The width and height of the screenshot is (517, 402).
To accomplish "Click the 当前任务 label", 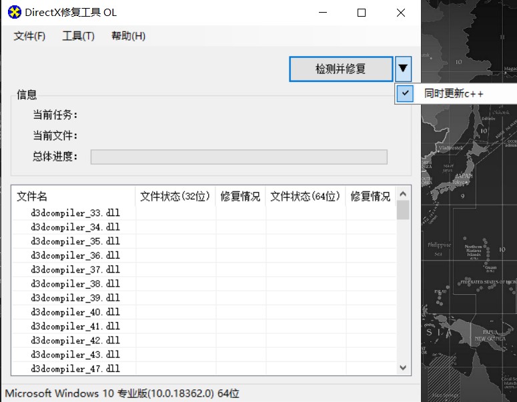I will point(55,115).
